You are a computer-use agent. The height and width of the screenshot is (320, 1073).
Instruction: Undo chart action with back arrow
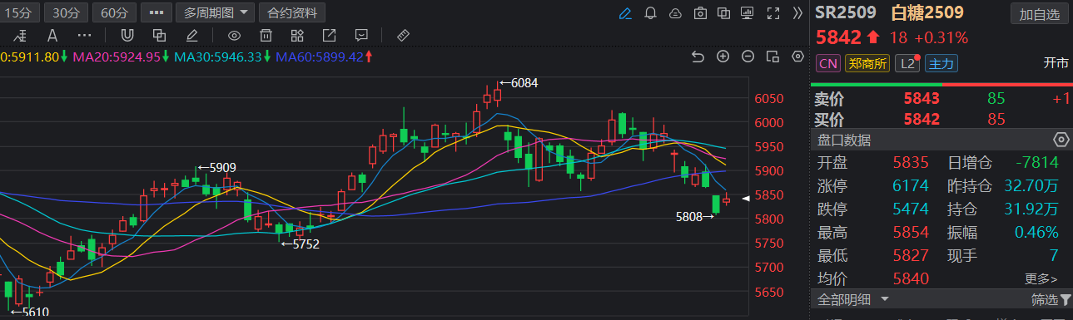pyautogui.click(x=698, y=57)
